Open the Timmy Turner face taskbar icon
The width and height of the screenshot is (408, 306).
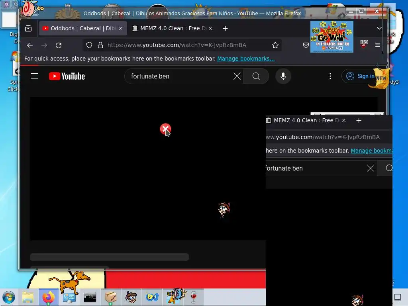(x=131, y=297)
